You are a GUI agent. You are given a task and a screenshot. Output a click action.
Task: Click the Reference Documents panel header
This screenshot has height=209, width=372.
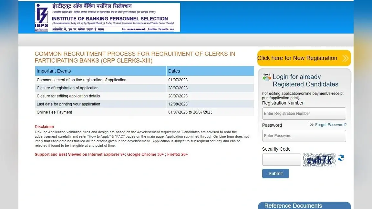pos(305,205)
